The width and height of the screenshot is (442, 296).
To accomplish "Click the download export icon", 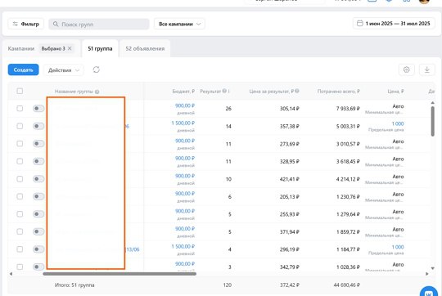I will coord(427,70).
